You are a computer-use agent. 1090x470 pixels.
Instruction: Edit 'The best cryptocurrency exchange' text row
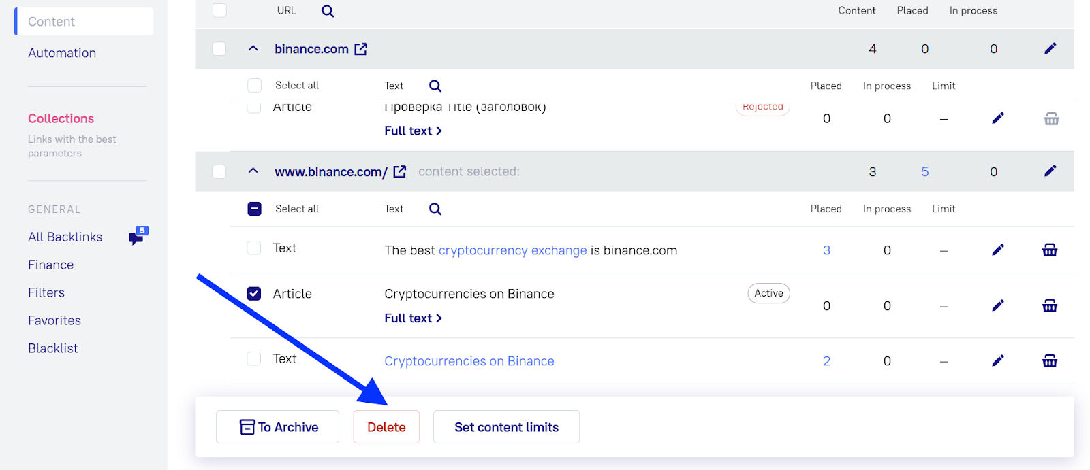coord(998,250)
